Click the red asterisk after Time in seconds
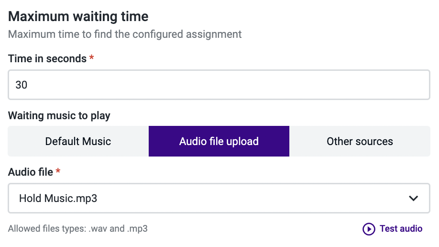The width and height of the screenshot is (439, 247). pyautogui.click(x=92, y=58)
